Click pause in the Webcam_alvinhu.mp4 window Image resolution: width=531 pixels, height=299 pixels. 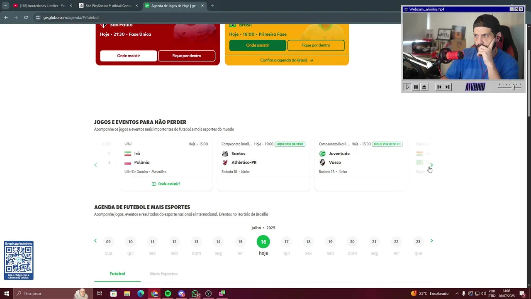coord(416,87)
